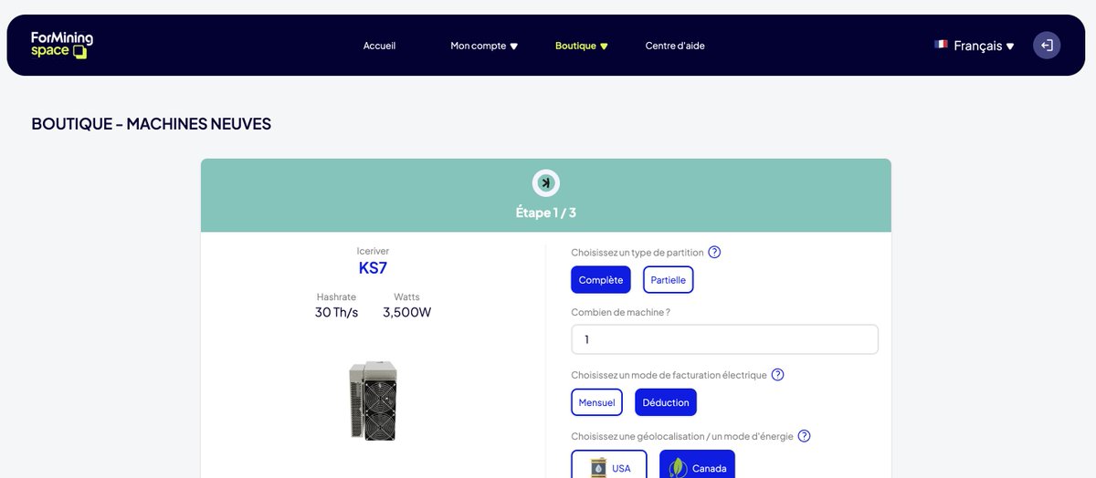The height and width of the screenshot is (478, 1096).
Task: Click the 30 Th/s hashrate value
Action: 336,312
